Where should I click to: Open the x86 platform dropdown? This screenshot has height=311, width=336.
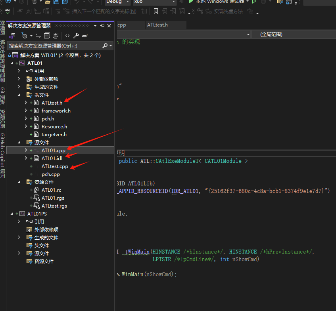coord(154,2)
